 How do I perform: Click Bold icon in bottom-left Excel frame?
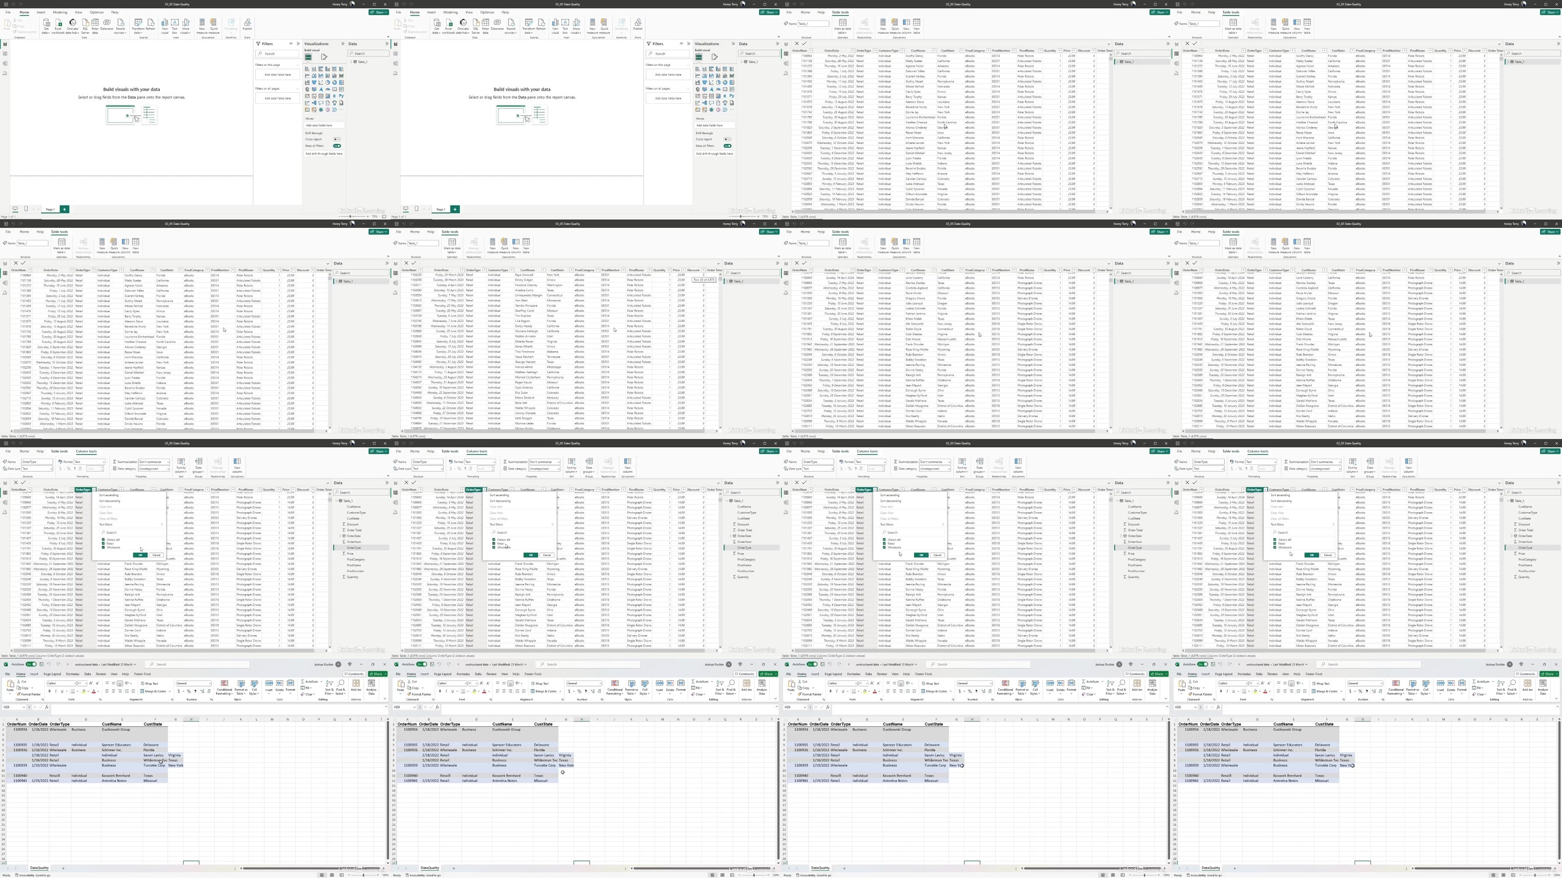tap(50, 691)
